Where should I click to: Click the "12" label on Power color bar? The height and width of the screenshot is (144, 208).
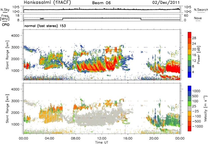(194, 61)
